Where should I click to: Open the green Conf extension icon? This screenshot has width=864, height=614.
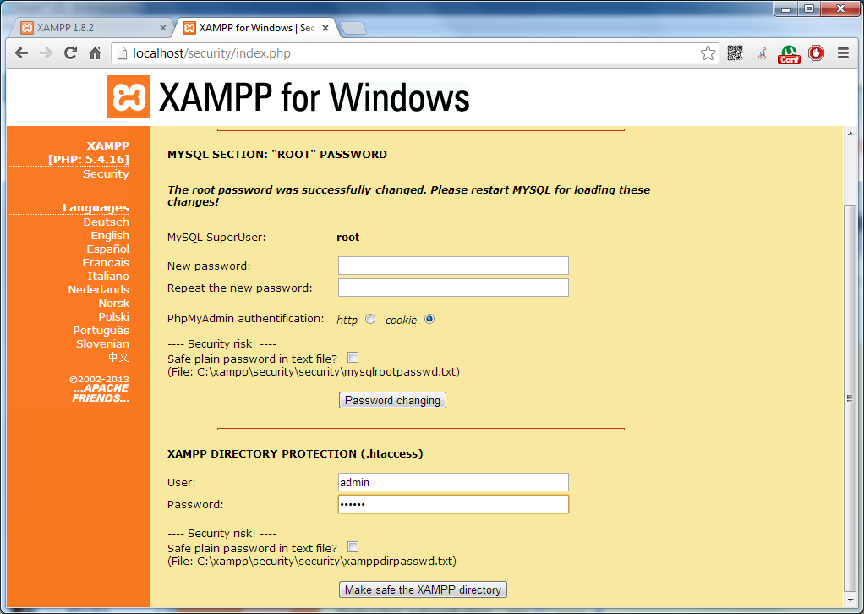pos(789,54)
